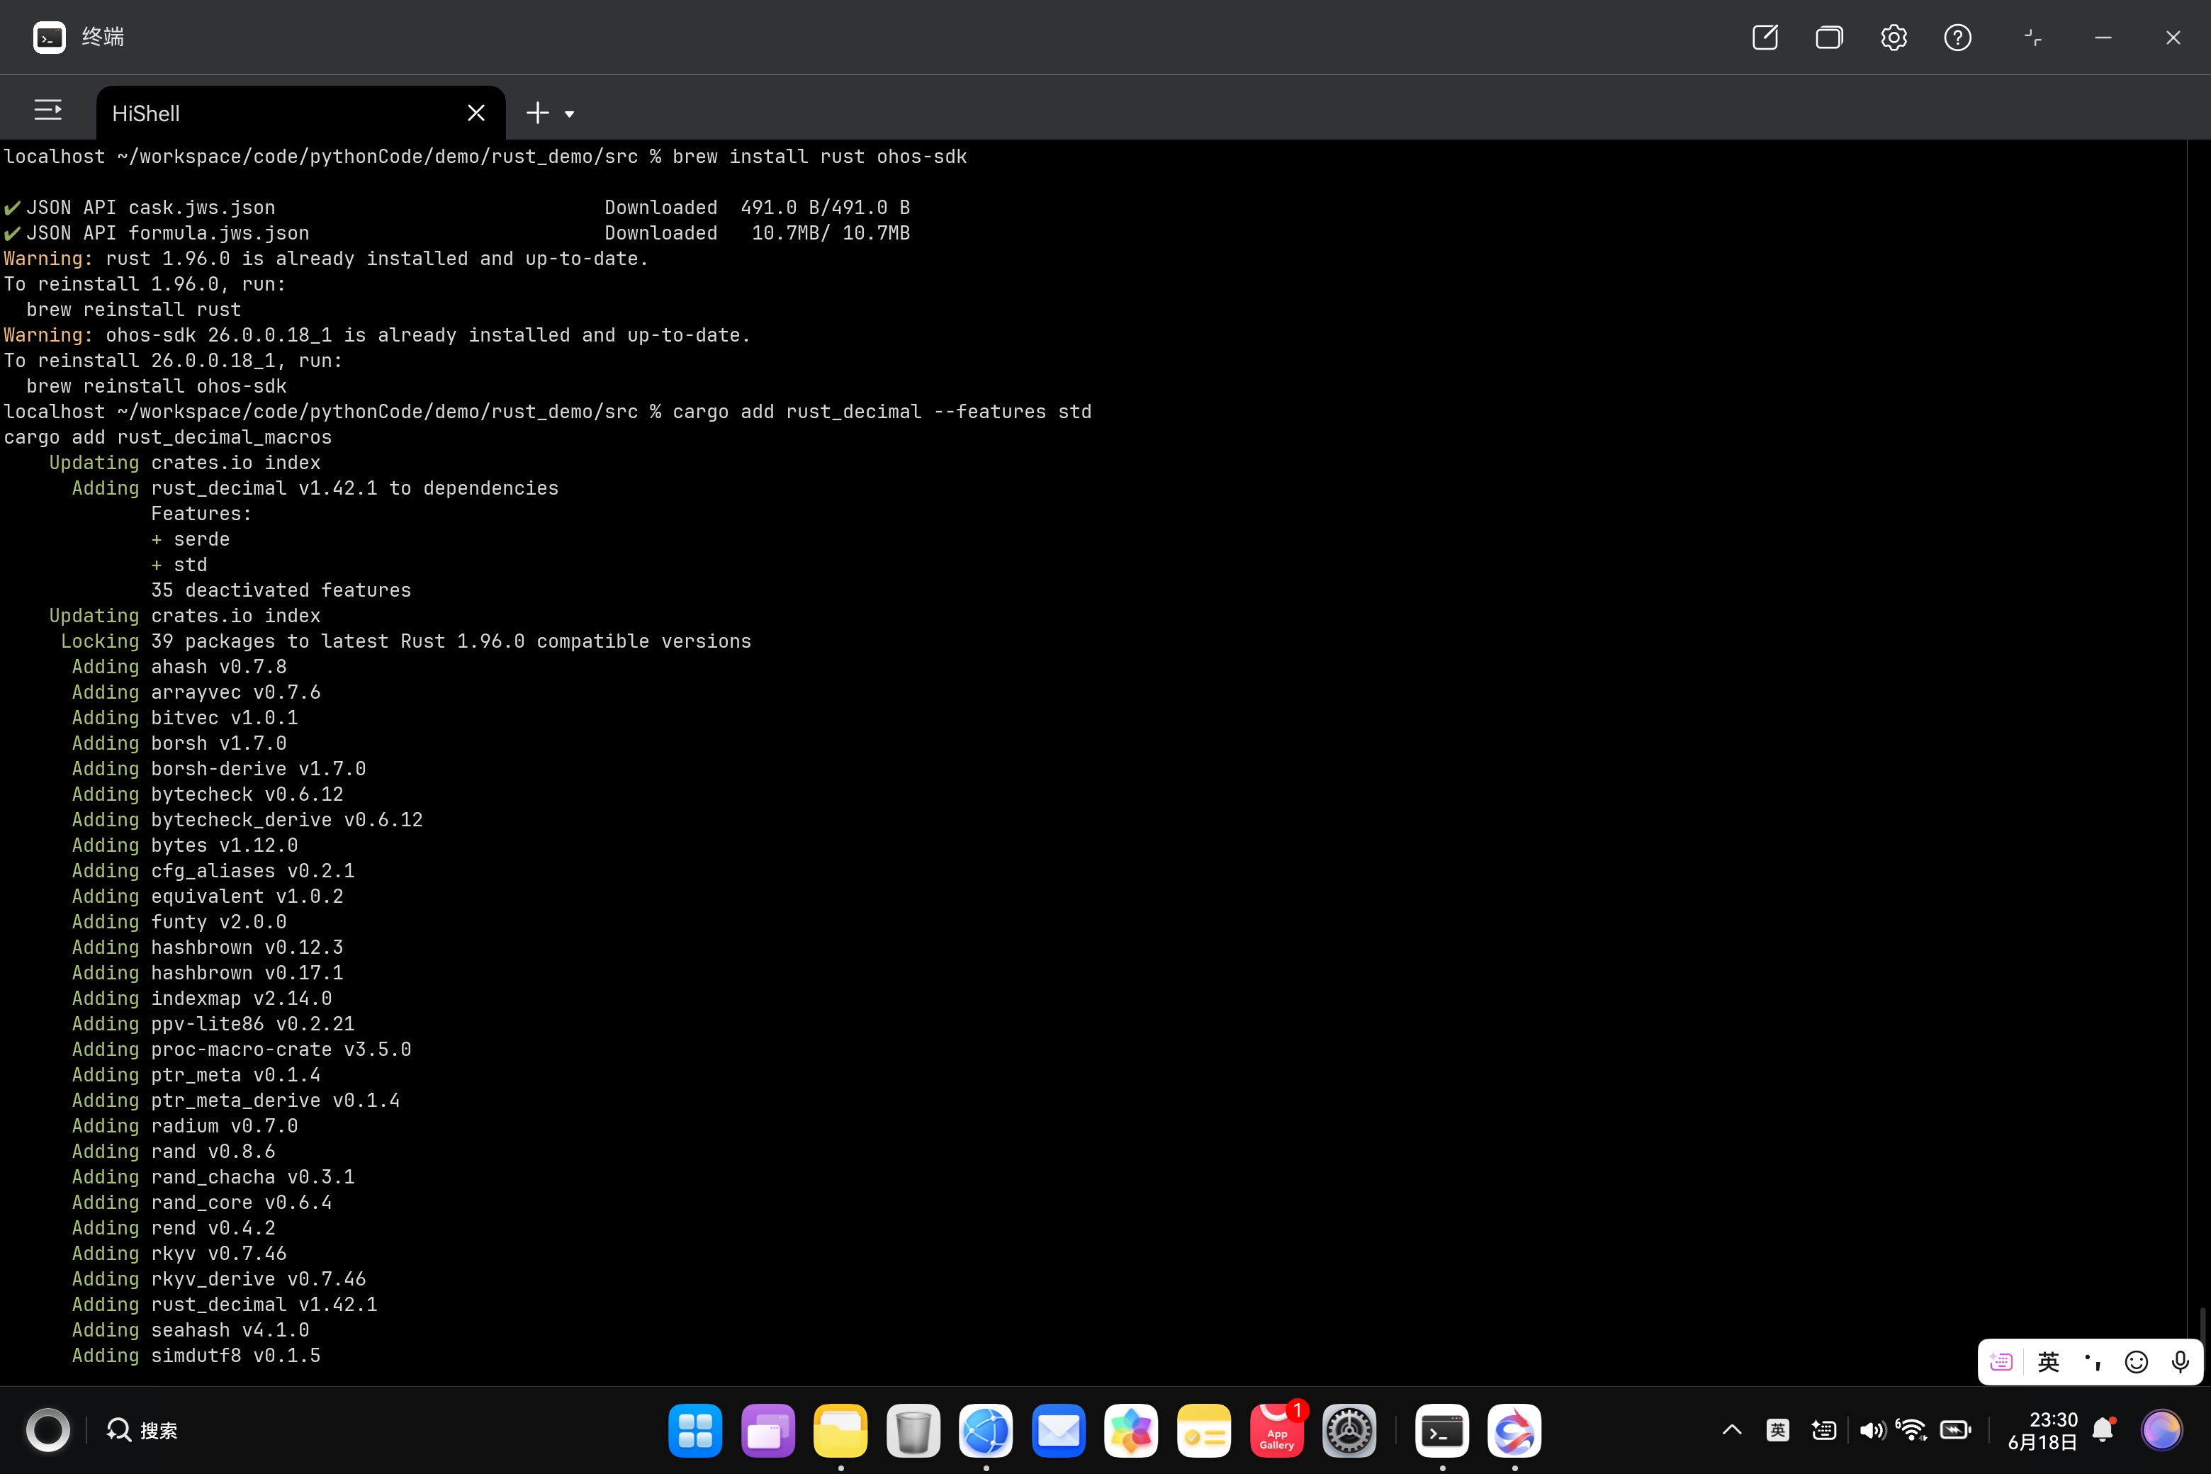
Task: Toggle punctuation mode in IME toolbar
Action: click(x=2093, y=1361)
